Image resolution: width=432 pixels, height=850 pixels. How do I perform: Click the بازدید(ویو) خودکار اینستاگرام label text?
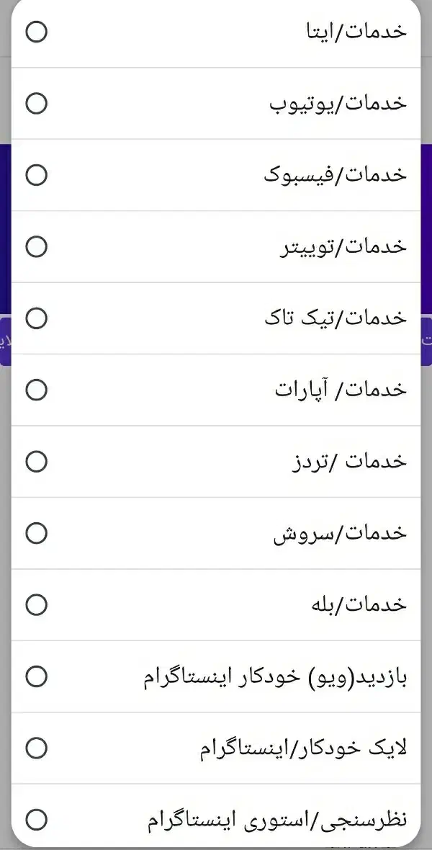point(276,677)
